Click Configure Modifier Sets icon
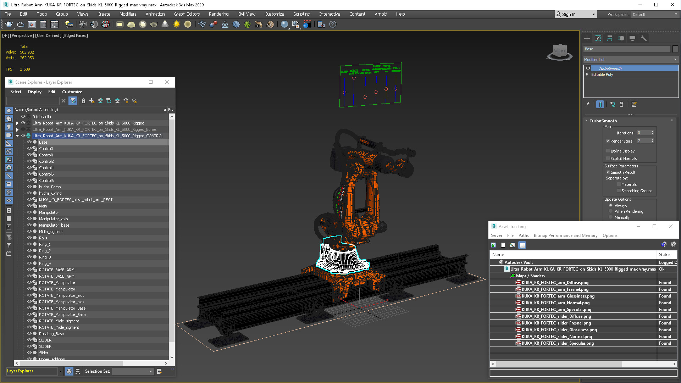 (634, 104)
